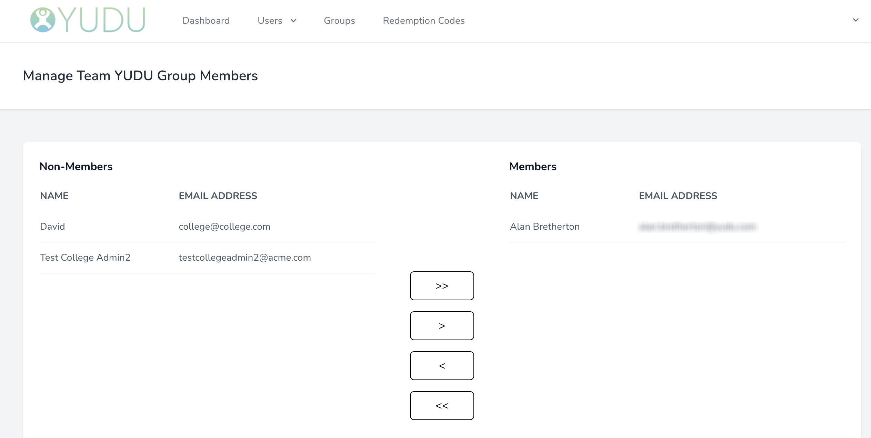Expand the account chevron at top right

coord(855,20)
